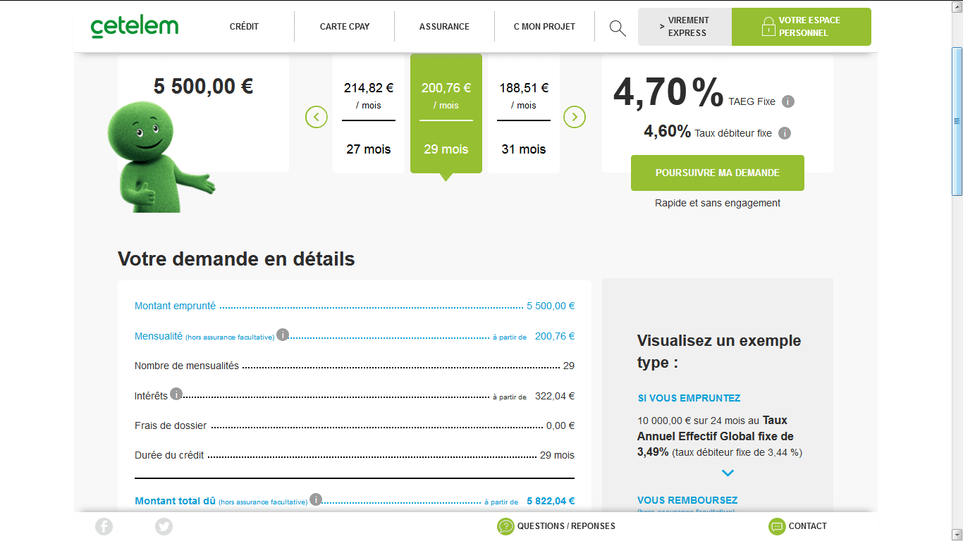Click the Durée du crédit label
963x541 pixels.
pos(169,455)
